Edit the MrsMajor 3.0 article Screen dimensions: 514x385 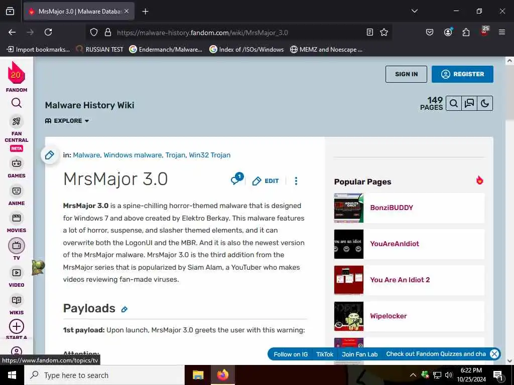tap(266, 180)
